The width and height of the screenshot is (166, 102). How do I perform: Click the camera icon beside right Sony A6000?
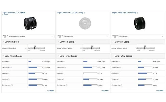pyautogui.click(x=115, y=37)
